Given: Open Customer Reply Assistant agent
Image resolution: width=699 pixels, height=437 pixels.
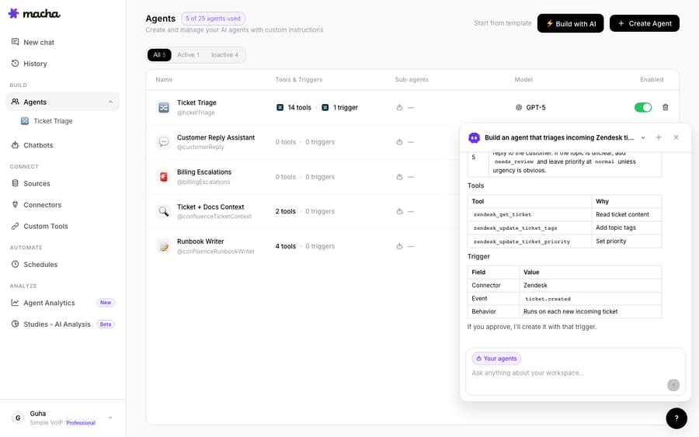Looking at the screenshot, I should [x=216, y=137].
